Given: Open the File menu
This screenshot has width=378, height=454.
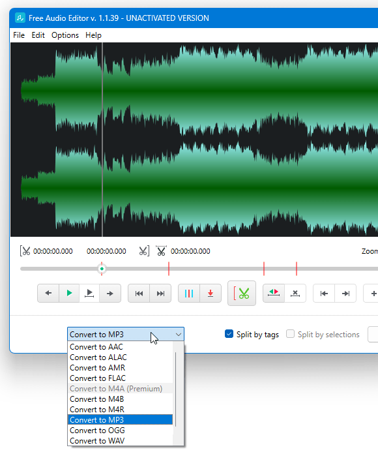Looking at the screenshot, I should 19,35.
